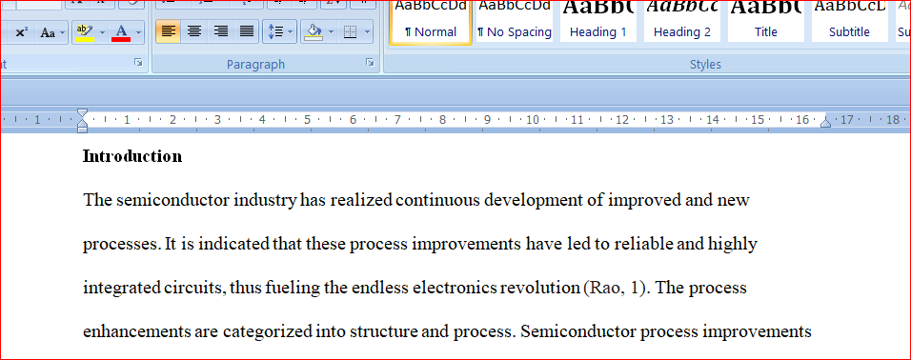The image size is (911, 360).
Task: Apply paragraph shading with paint bucket
Action: [314, 32]
